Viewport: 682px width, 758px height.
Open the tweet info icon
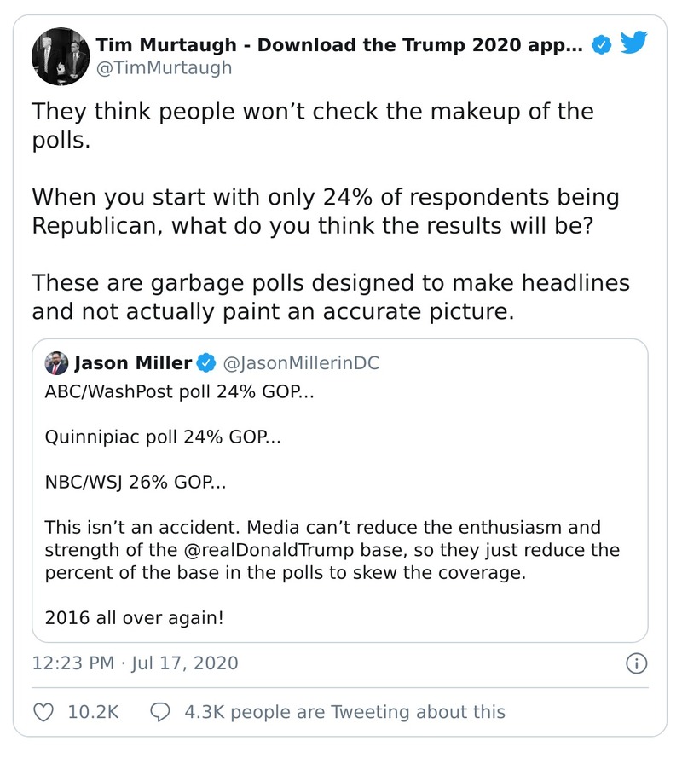tap(637, 663)
